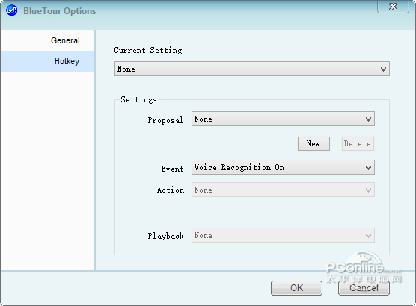Expand the Proposal dropdown list
This screenshot has width=416, height=306.
283,119
